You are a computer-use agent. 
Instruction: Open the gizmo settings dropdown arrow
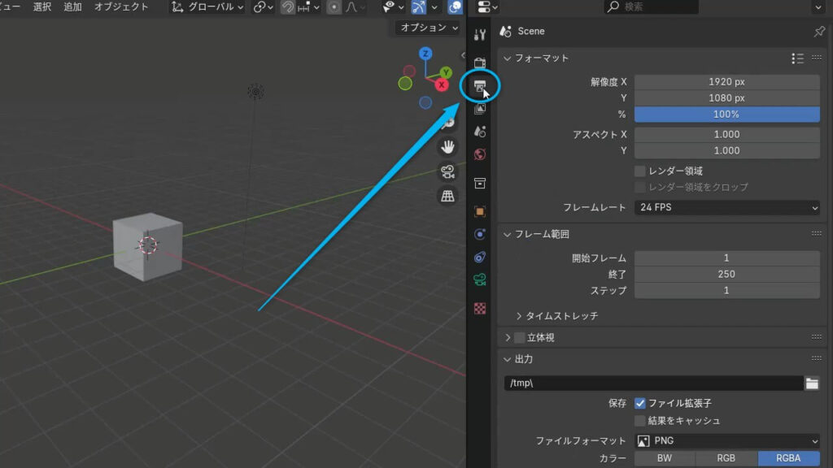point(434,6)
